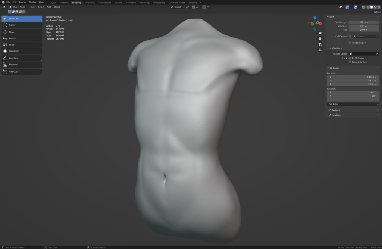Click the 3D Cursor Location X field
This screenshot has width=382, height=249.
click(x=353, y=77)
